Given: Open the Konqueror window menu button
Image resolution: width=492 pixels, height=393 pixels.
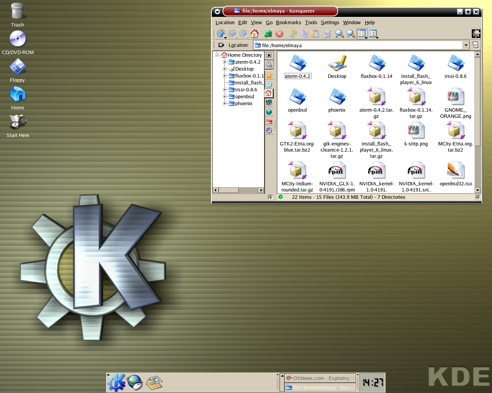Looking at the screenshot, I should (x=217, y=12).
